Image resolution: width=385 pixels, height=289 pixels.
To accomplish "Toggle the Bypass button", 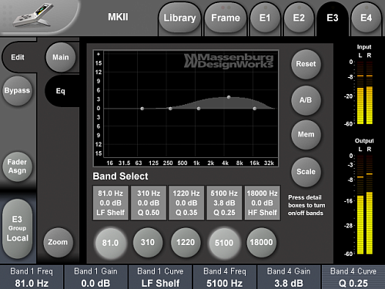I will pyautogui.click(x=17, y=91).
